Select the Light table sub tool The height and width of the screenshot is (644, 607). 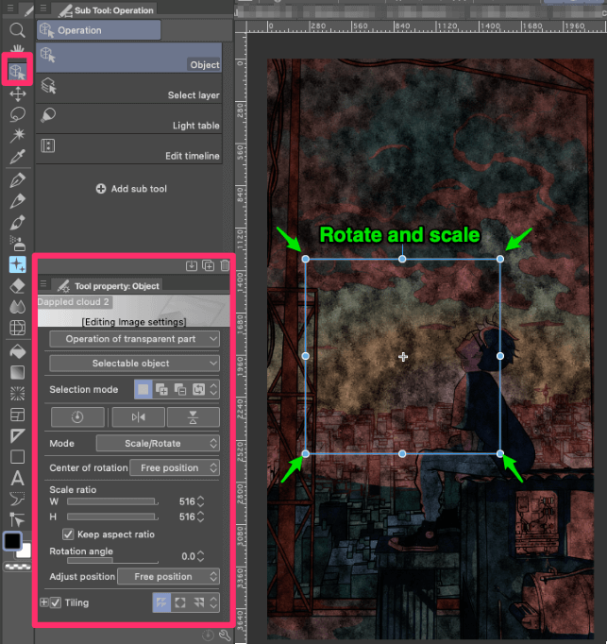point(129,119)
